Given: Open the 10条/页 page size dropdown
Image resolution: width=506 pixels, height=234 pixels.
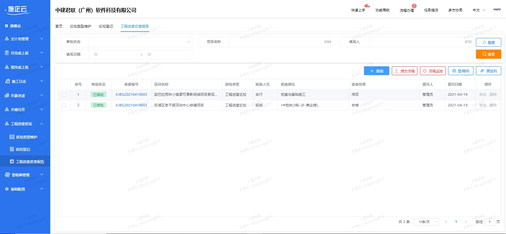Looking at the screenshot, I should pos(426,222).
